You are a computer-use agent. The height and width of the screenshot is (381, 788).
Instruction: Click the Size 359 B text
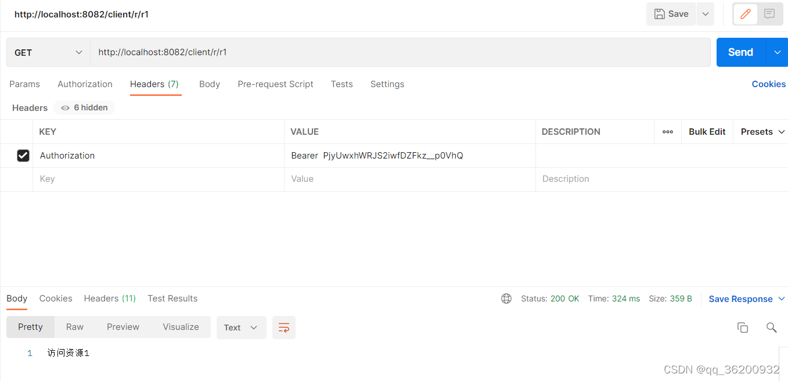(x=670, y=299)
